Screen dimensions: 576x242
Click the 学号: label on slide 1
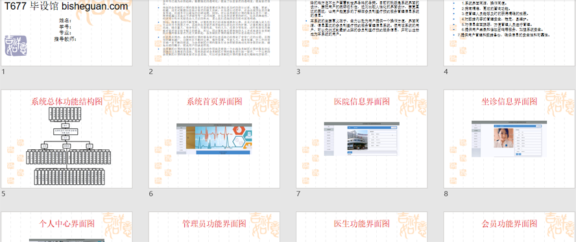[65, 27]
